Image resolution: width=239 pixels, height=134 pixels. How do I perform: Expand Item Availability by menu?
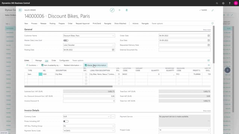51,65
